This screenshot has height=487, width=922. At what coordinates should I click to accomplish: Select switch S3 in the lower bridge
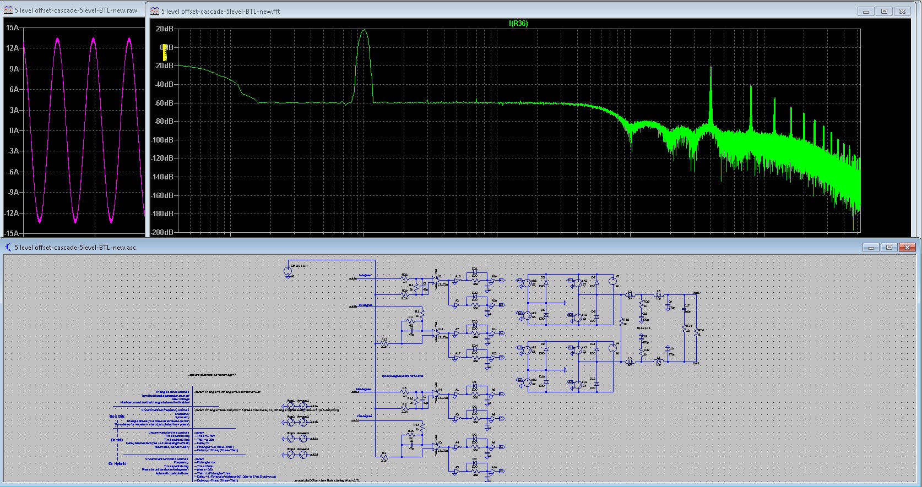tap(577, 350)
